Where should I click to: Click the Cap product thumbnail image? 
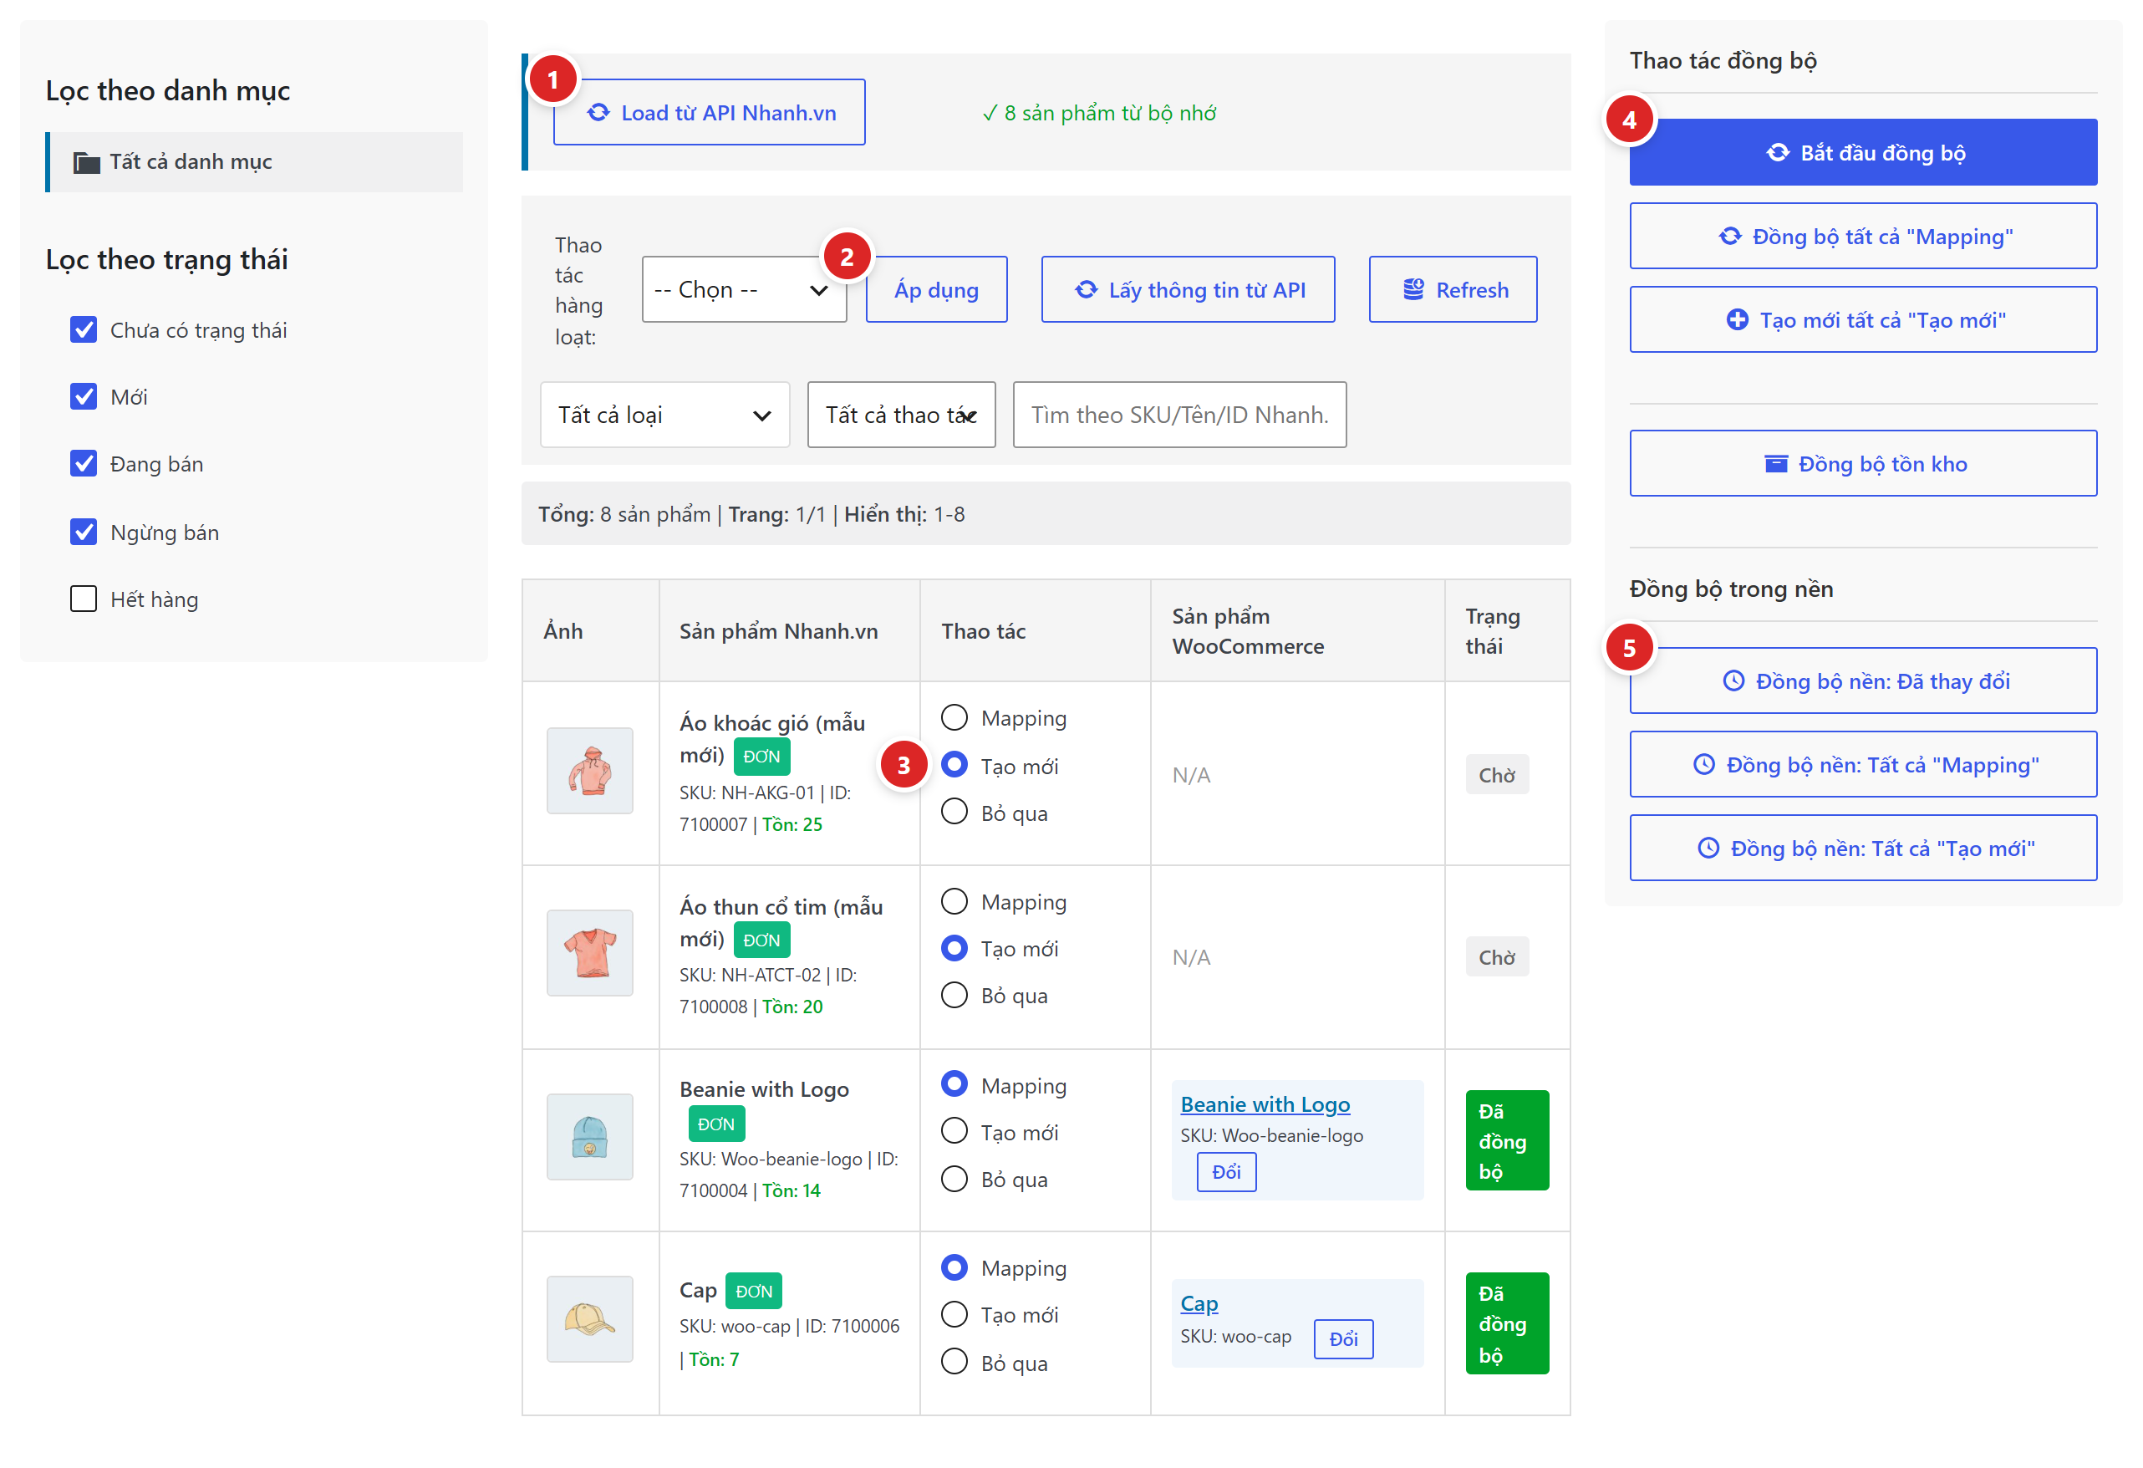coord(589,1319)
